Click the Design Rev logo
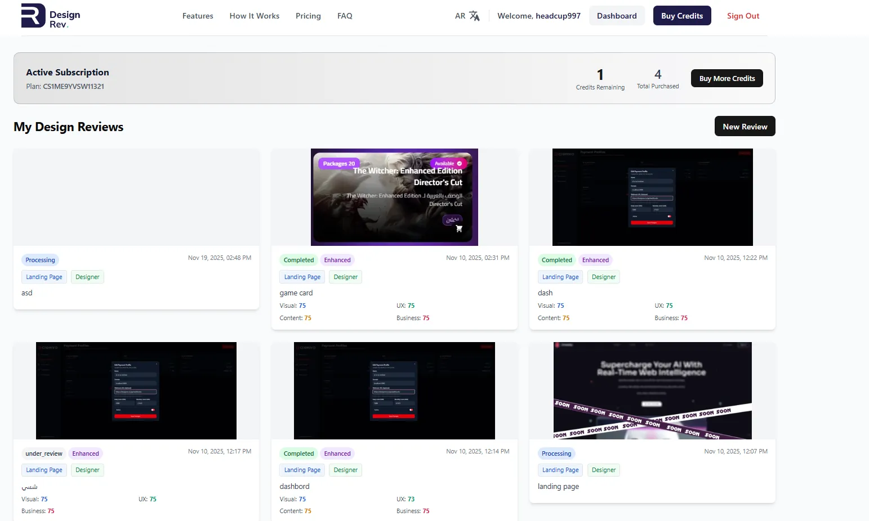The image size is (869, 521). point(51,16)
